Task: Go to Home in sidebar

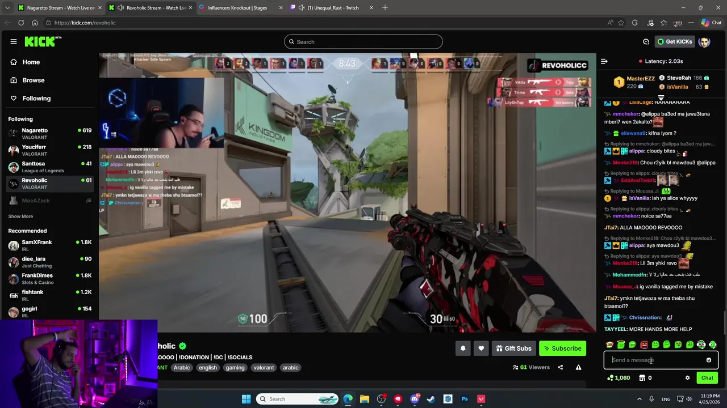Action: tap(25, 62)
